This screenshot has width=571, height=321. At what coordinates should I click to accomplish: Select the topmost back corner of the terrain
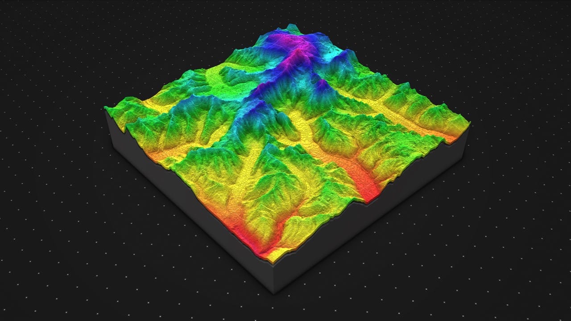(x=292, y=26)
